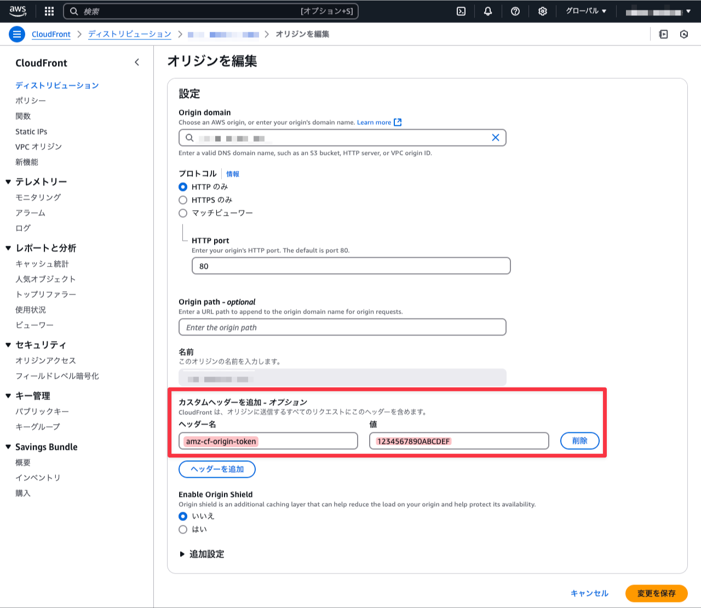Open 使用状況 in the sidebar

(31, 310)
